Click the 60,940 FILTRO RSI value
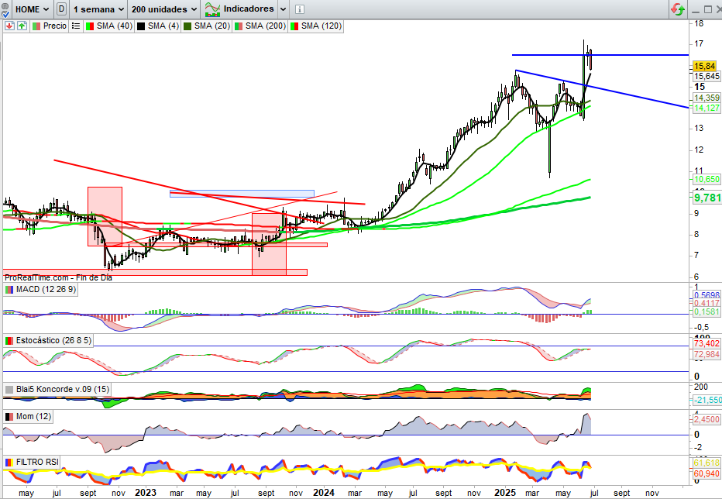This screenshot has height=499, width=722. click(707, 473)
